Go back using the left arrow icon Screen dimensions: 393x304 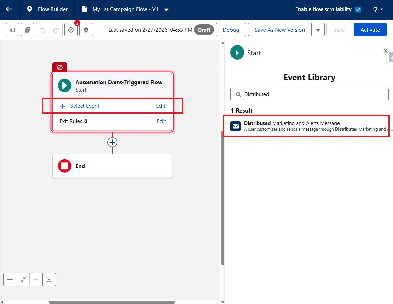point(9,9)
